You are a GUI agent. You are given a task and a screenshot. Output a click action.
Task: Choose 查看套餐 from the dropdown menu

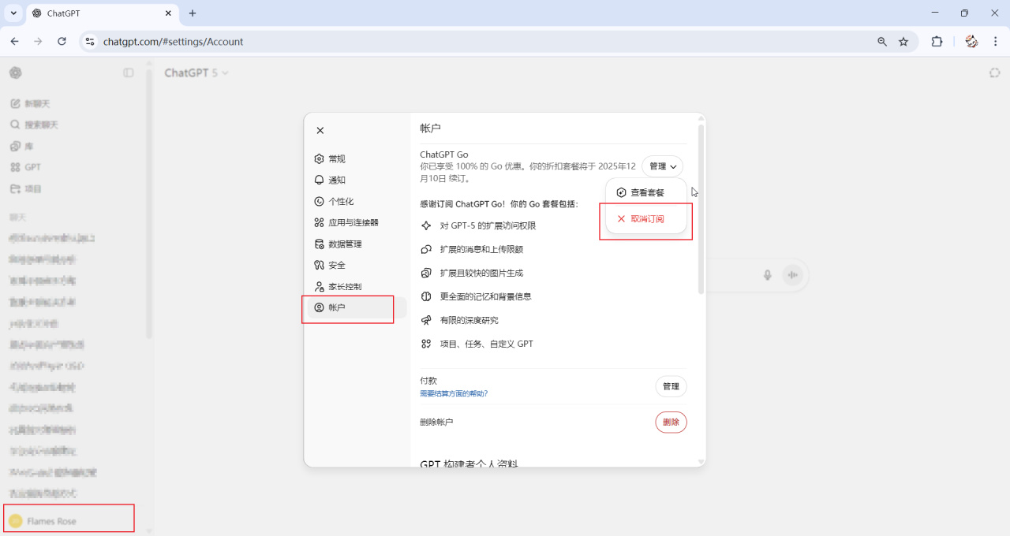[646, 192]
